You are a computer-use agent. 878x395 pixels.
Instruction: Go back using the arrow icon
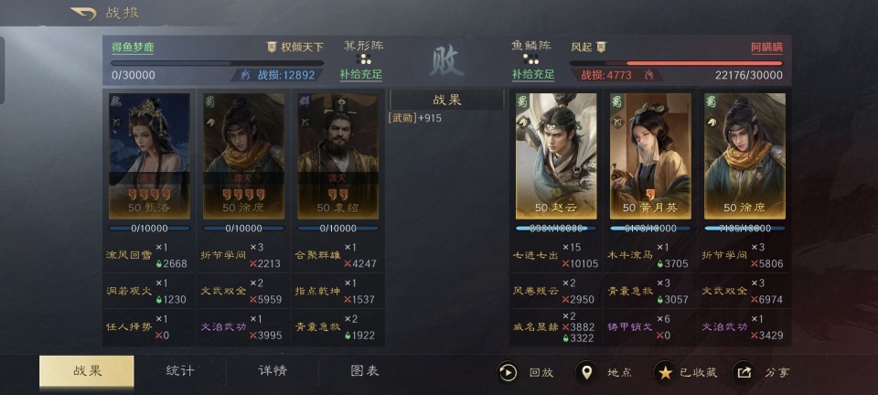[x=84, y=14]
